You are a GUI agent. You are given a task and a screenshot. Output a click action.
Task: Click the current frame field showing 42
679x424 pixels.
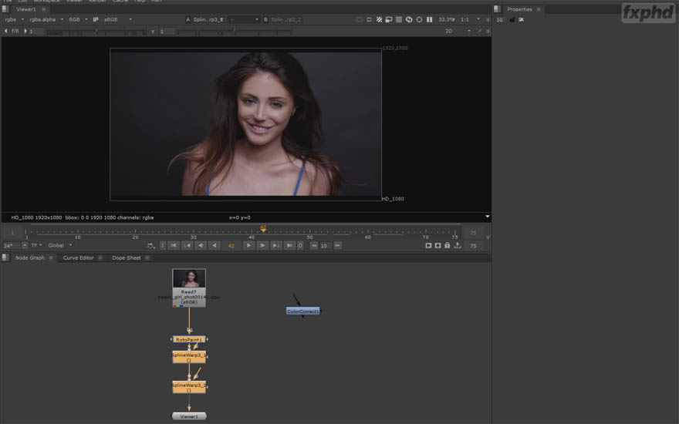(231, 246)
